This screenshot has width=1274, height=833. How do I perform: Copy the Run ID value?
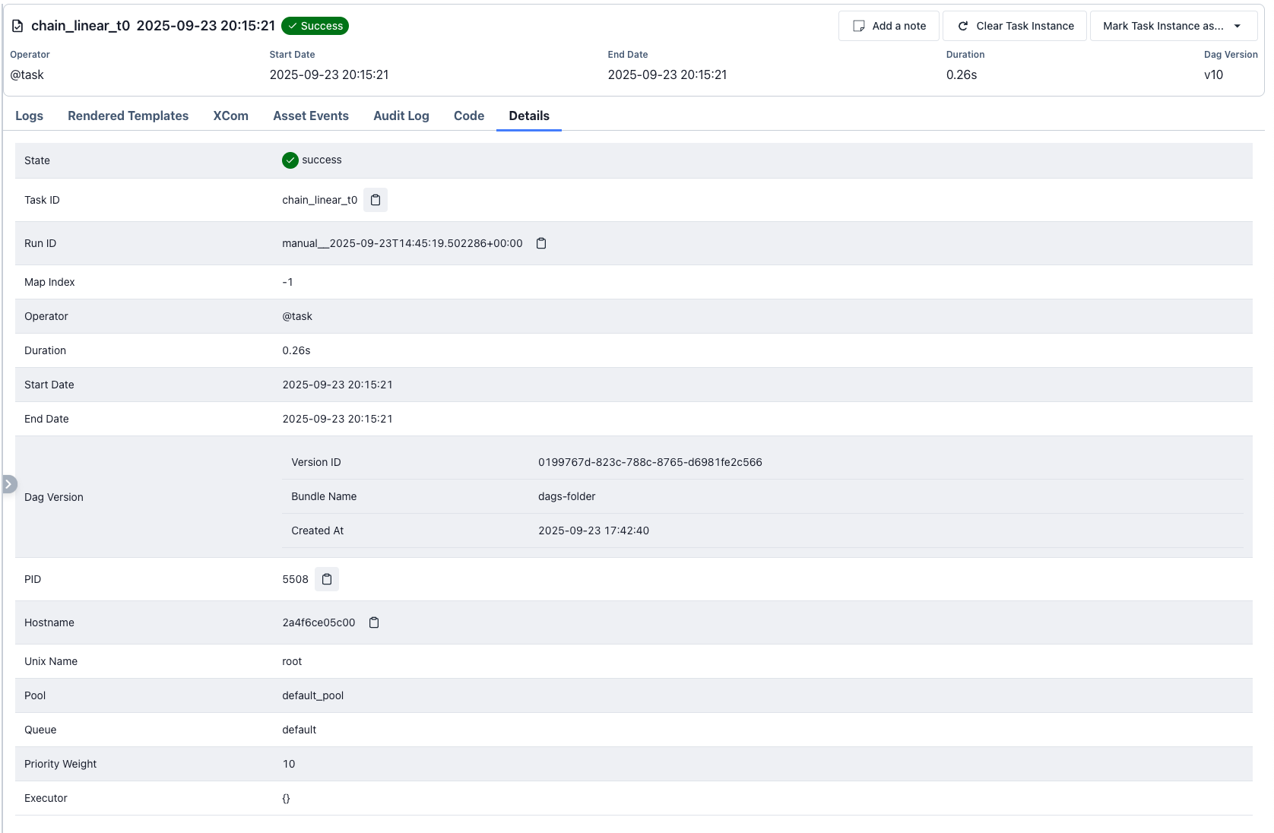point(541,243)
